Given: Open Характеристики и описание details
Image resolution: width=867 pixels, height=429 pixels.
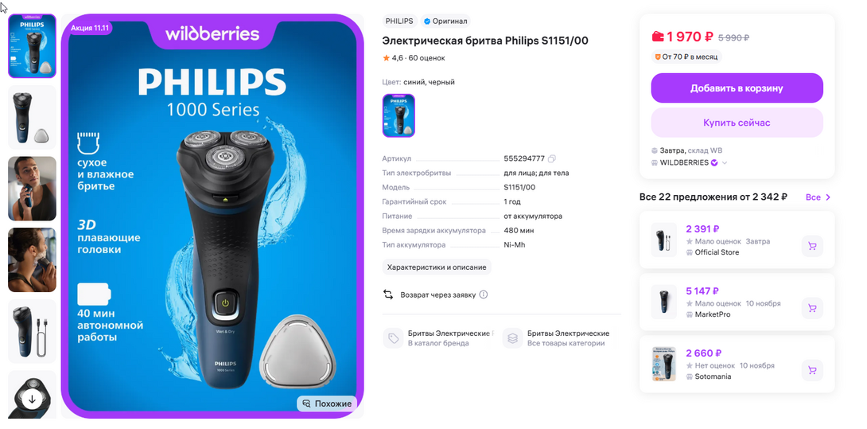Looking at the screenshot, I should tap(436, 267).
